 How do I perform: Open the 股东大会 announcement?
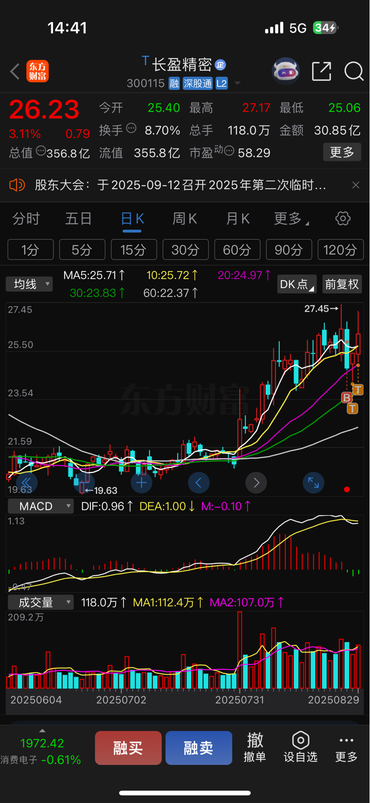pos(180,185)
